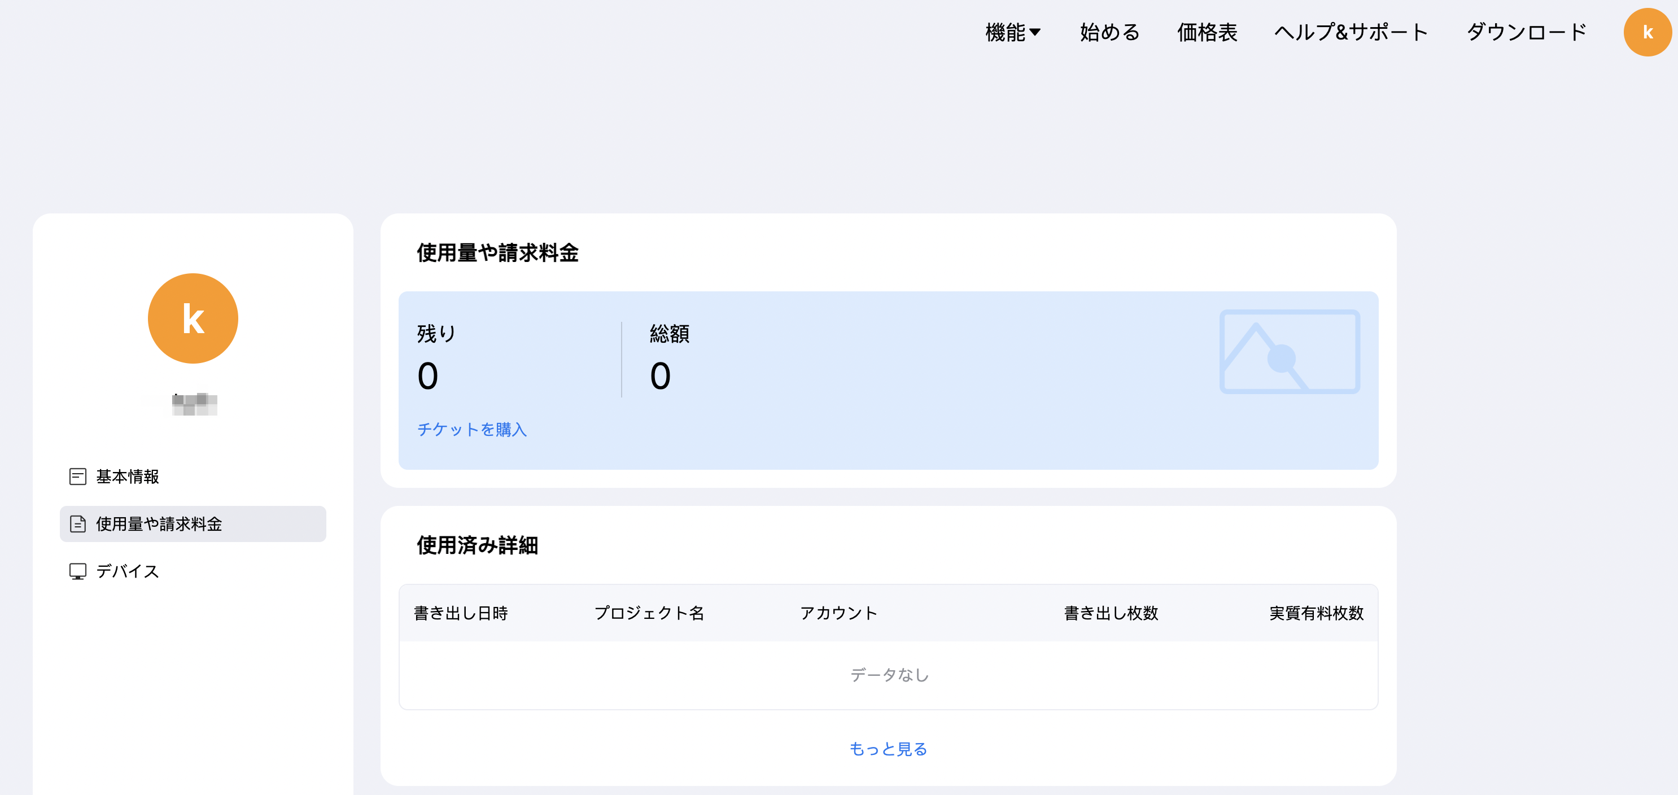Screen dimensions: 1678x795
Task: Click the orange k avatar in top navigation
Action: (1647, 33)
